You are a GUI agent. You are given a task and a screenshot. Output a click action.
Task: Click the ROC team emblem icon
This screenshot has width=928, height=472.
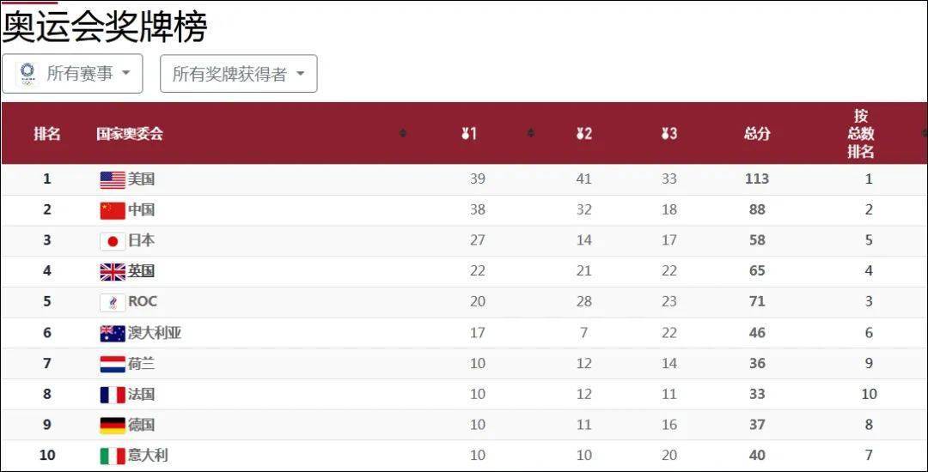(x=113, y=302)
